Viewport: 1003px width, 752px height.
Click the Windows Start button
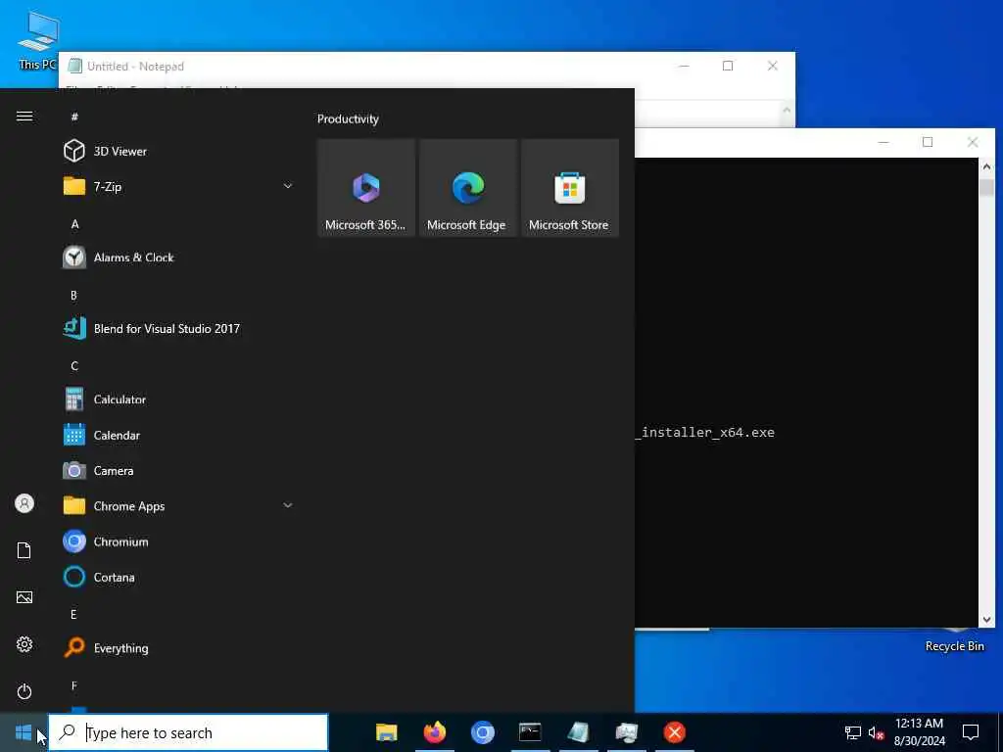click(24, 732)
